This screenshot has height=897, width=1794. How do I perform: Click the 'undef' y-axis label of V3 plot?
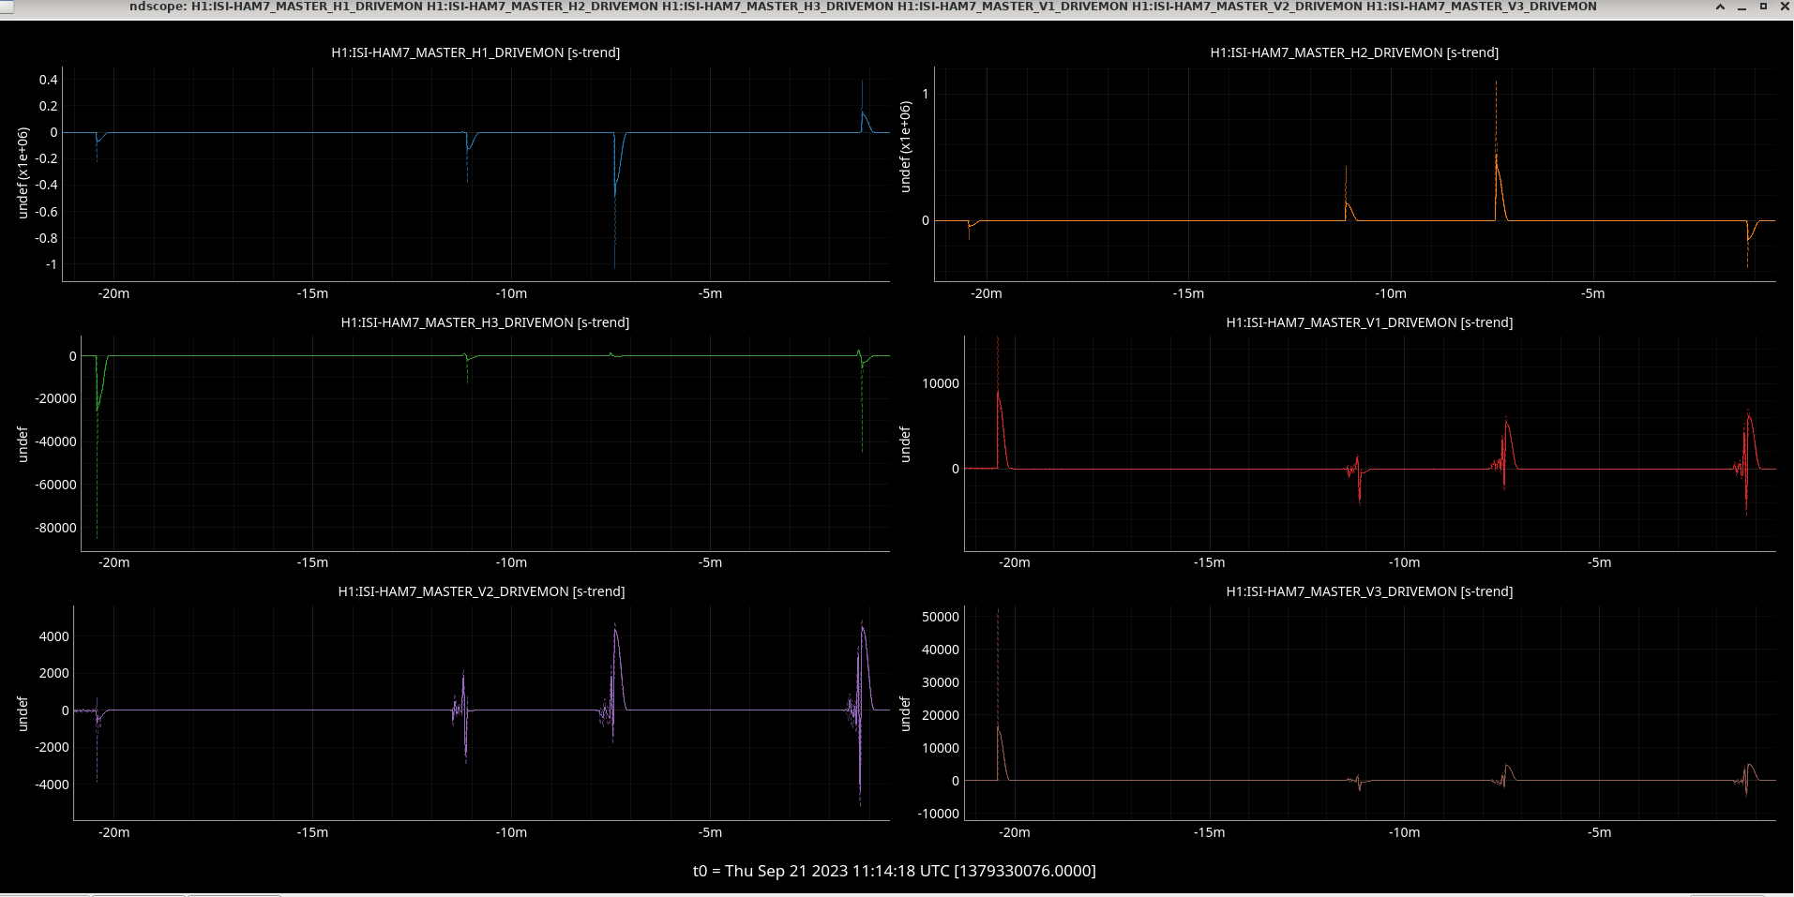click(905, 713)
